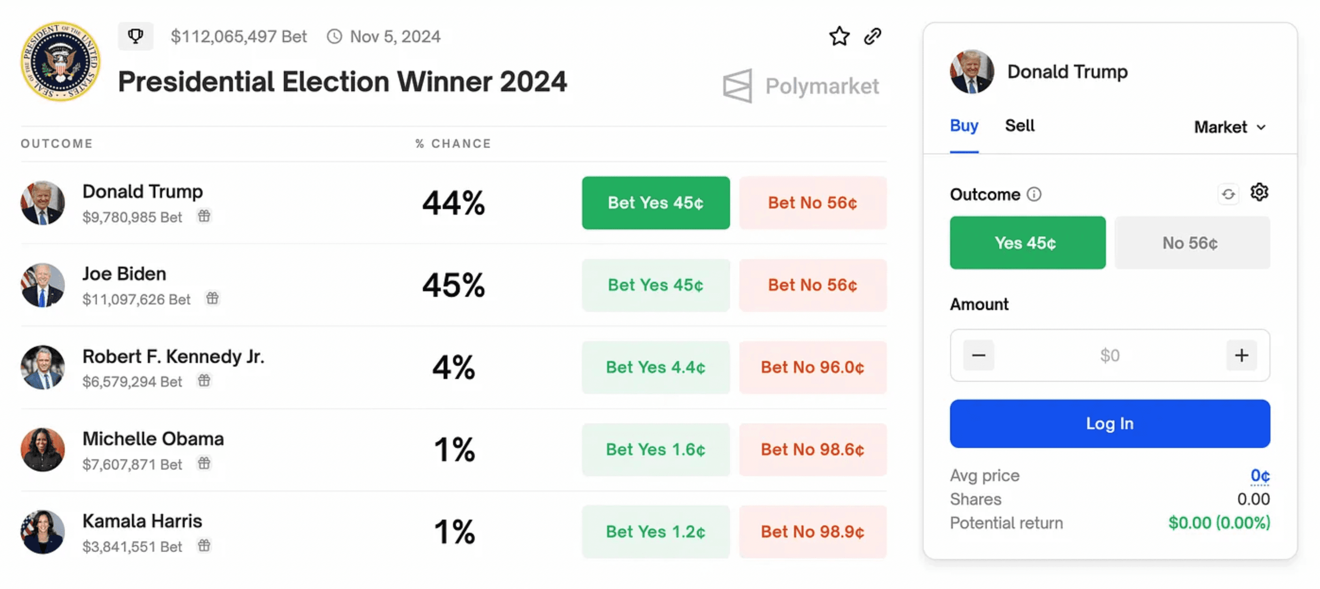The height and width of the screenshot is (589, 1320).
Task: Open the outcome settings gear icon
Action: (1259, 193)
